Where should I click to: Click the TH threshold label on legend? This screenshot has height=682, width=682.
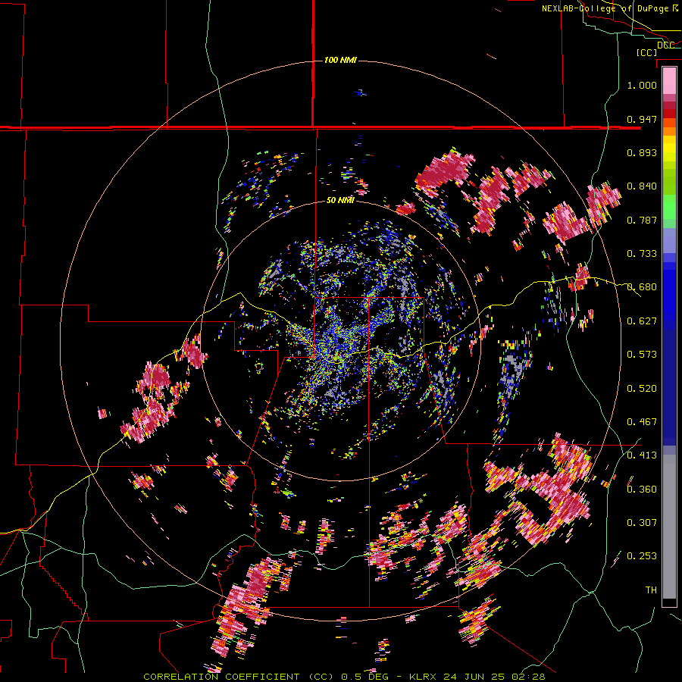pos(651,590)
